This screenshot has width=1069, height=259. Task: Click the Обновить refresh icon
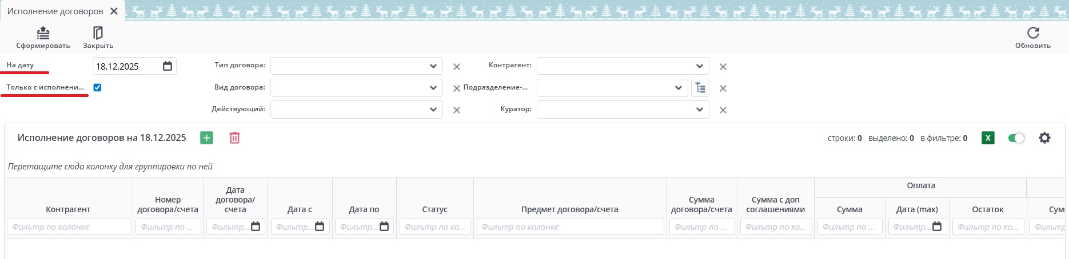pyautogui.click(x=1032, y=33)
